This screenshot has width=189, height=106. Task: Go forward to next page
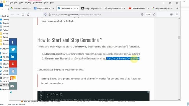(x=18, y=14)
